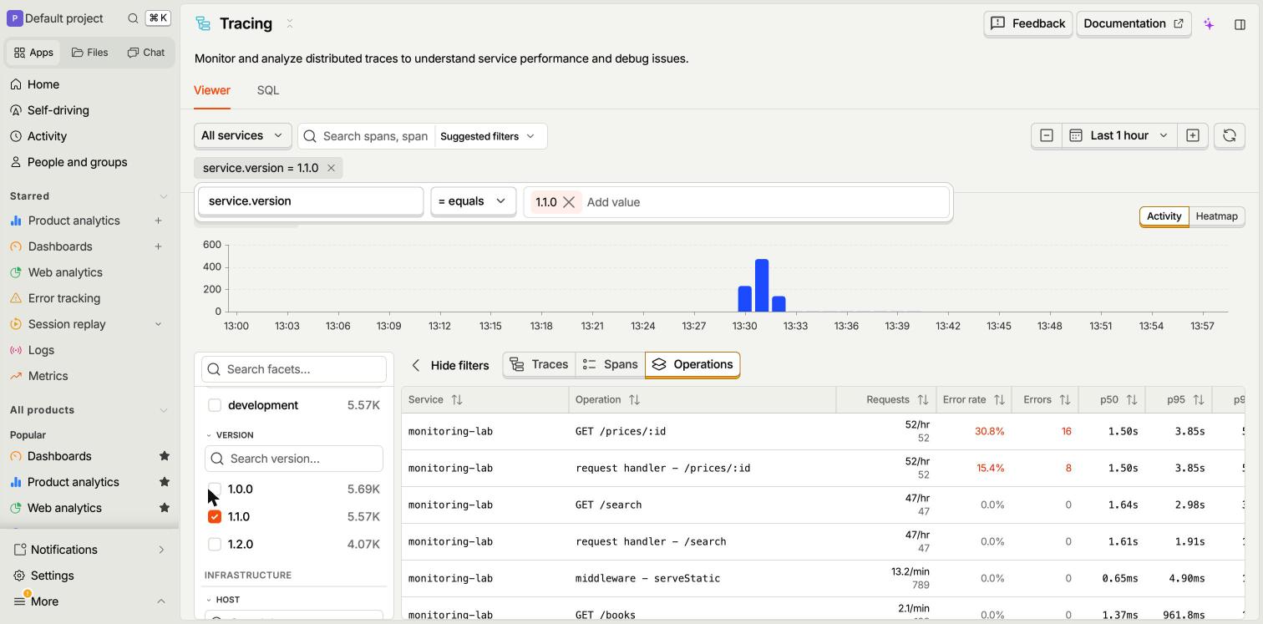Click the search magnifier icon beside Default project
Viewport: 1263px width, 624px height.
click(133, 18)
